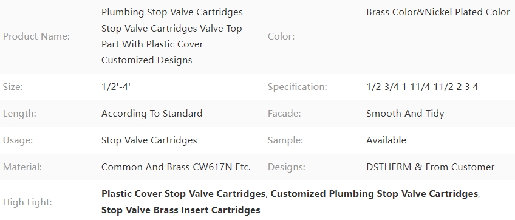Open Customized Plumbing Stop Valve Cartridges highlight
Screen dimensions: 515x220
[x=374, y=194]
